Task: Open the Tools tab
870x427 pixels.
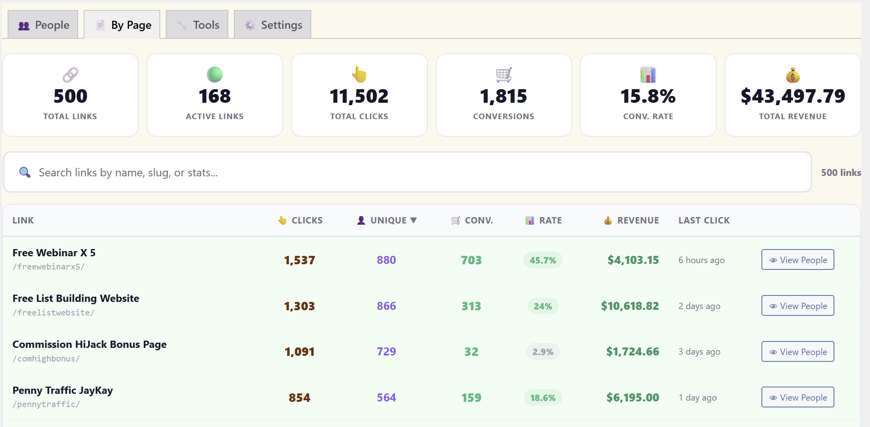Action: coord(197,25)
